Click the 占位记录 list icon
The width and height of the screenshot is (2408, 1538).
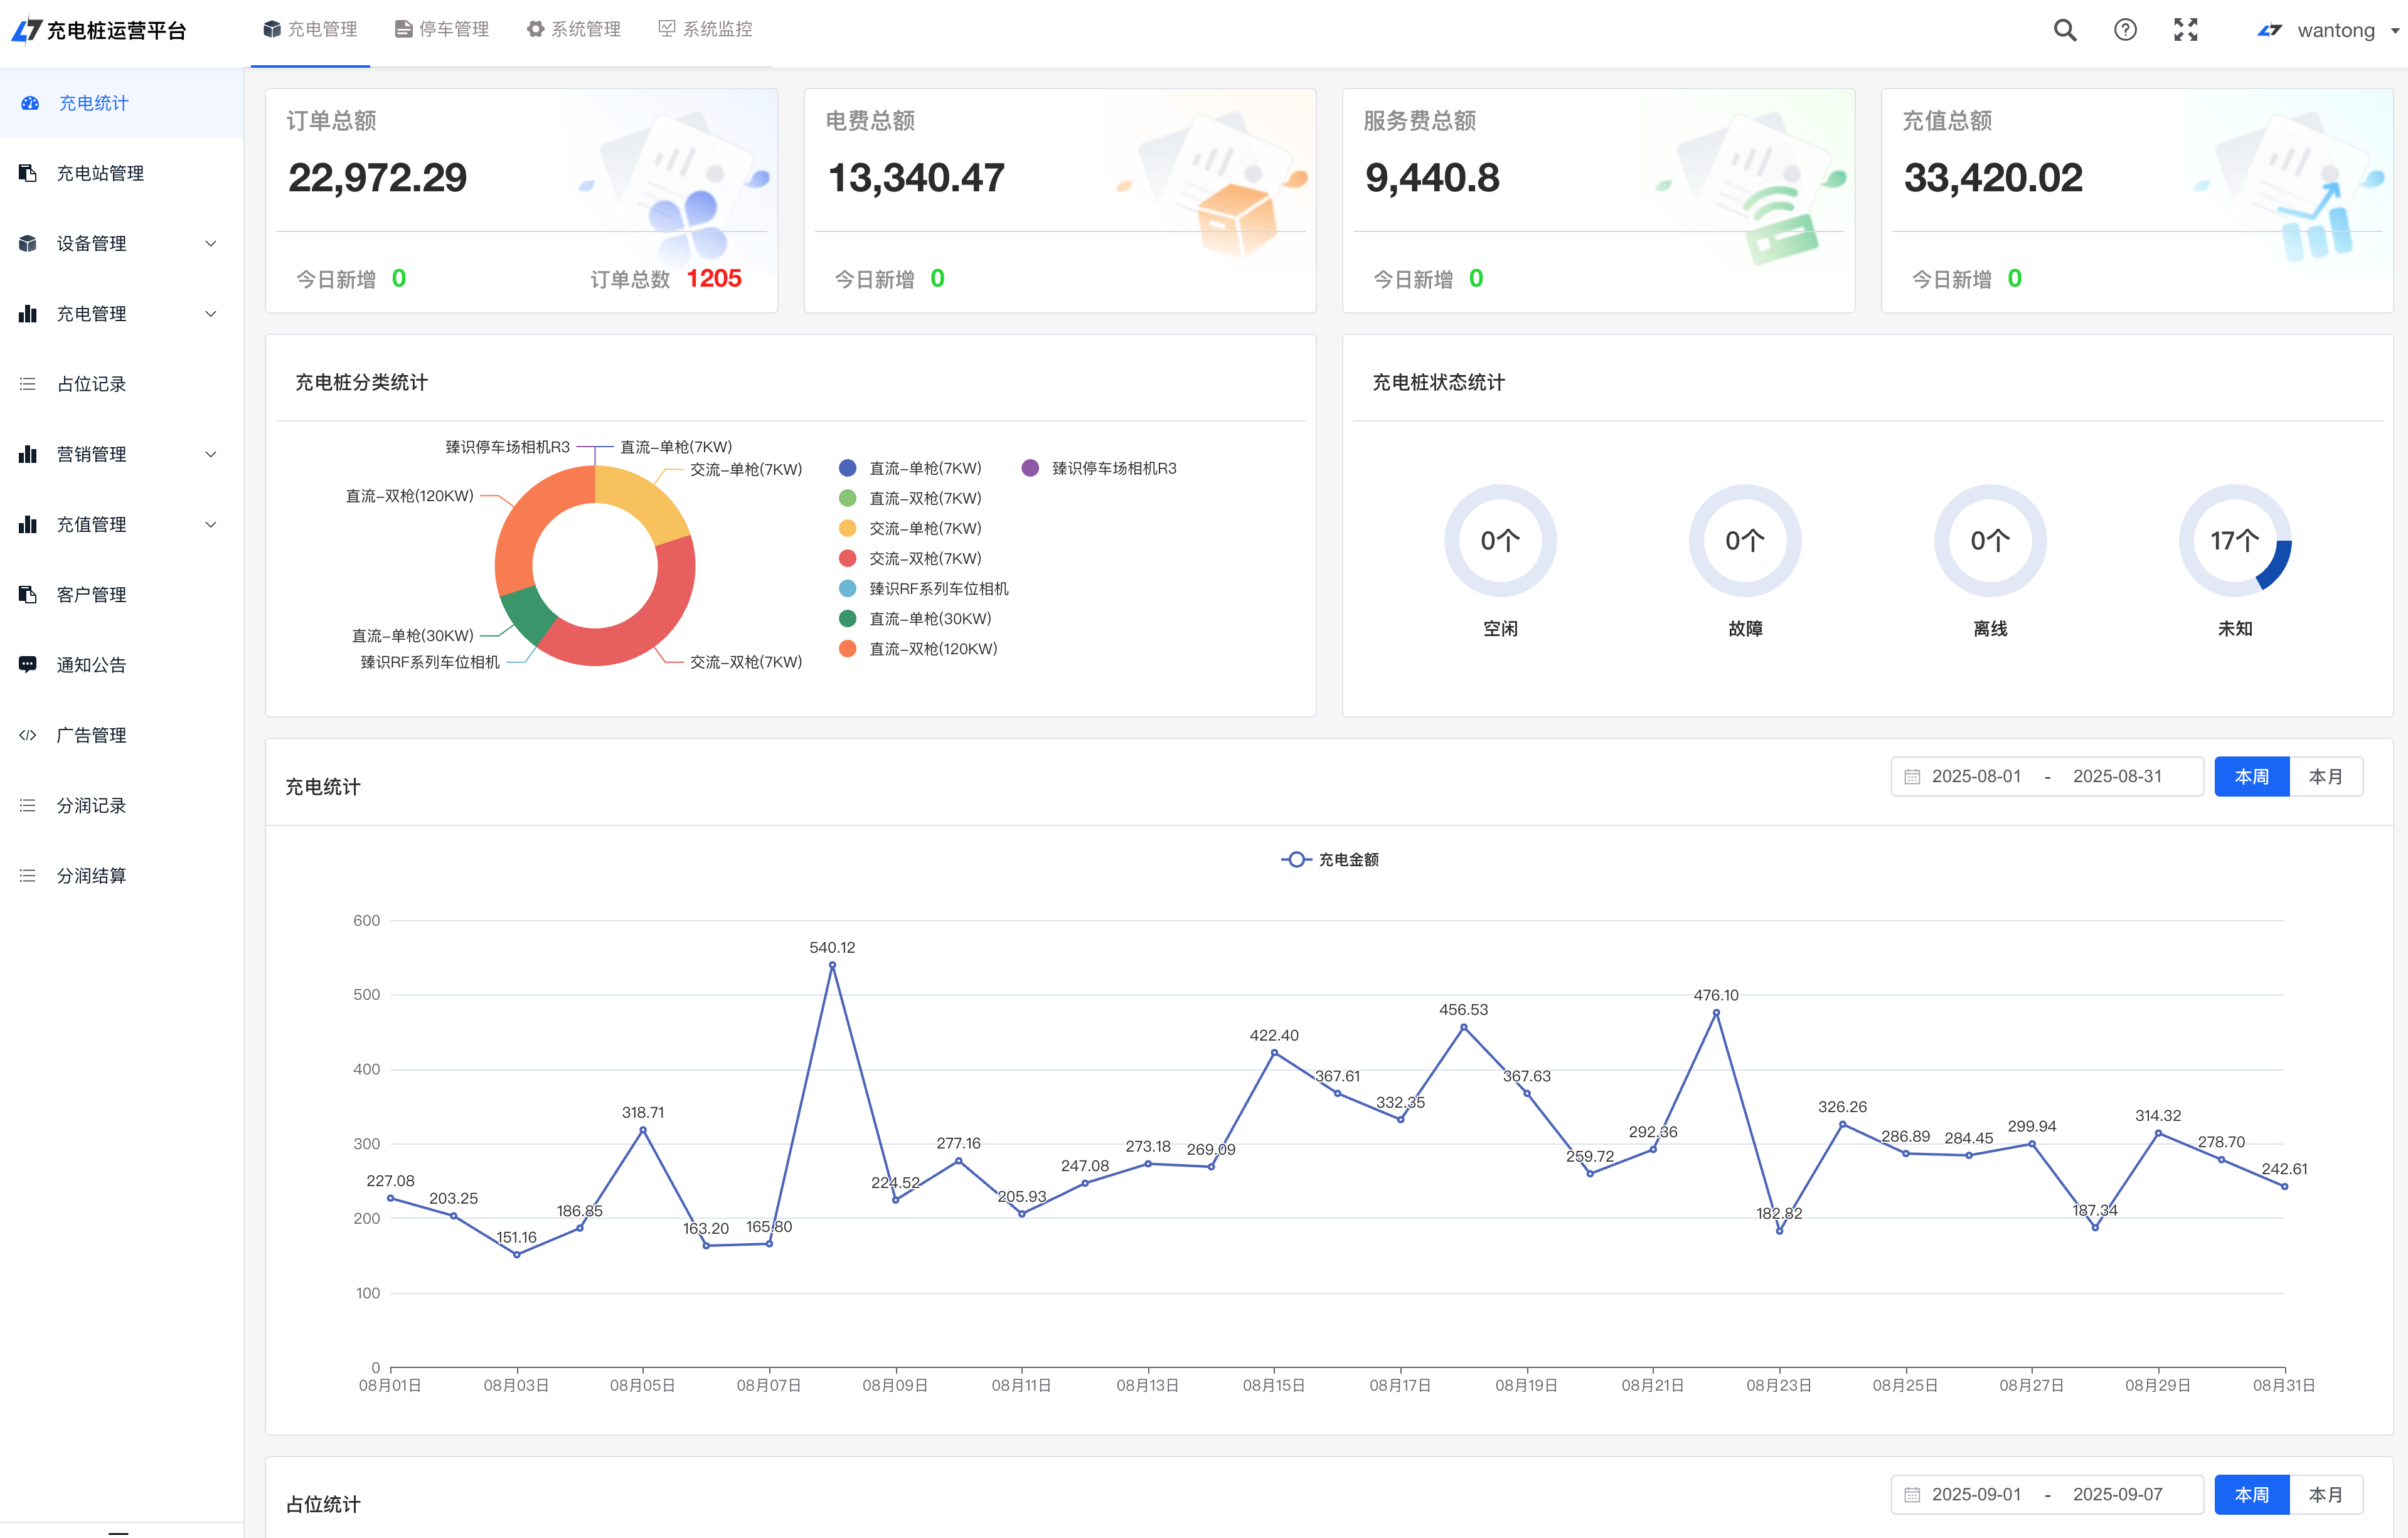(x=28, y=384)
